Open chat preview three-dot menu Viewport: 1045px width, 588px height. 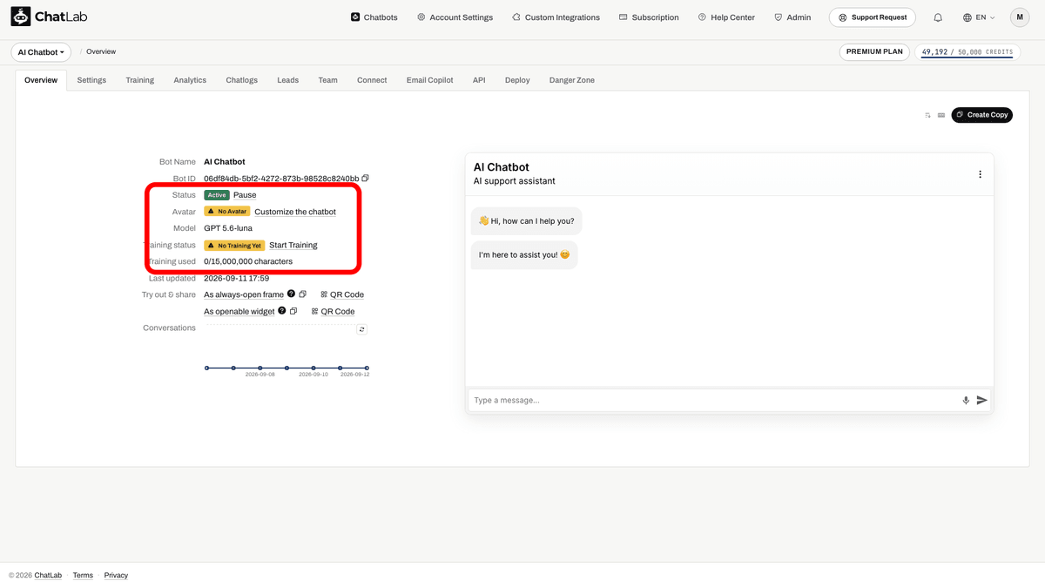pos(980,174)
